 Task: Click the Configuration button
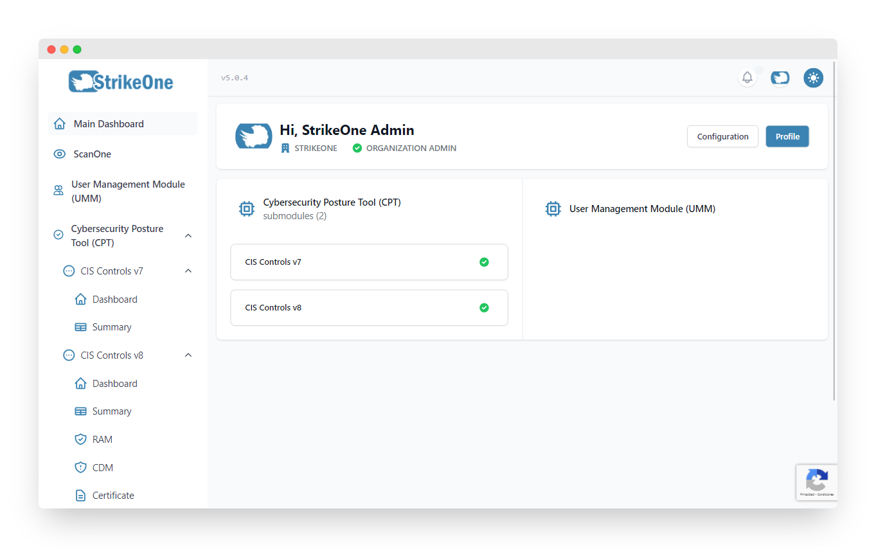[x=722, y=136]
